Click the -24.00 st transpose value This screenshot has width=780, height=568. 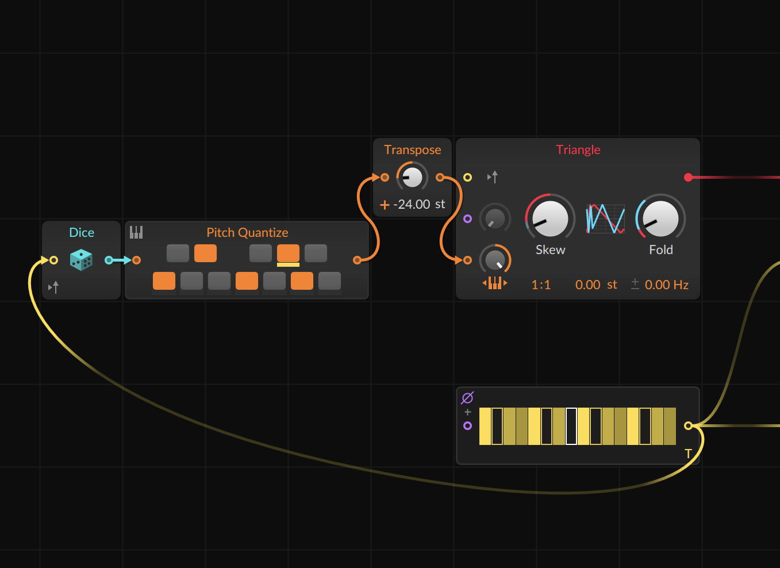(x=419, y=204)
